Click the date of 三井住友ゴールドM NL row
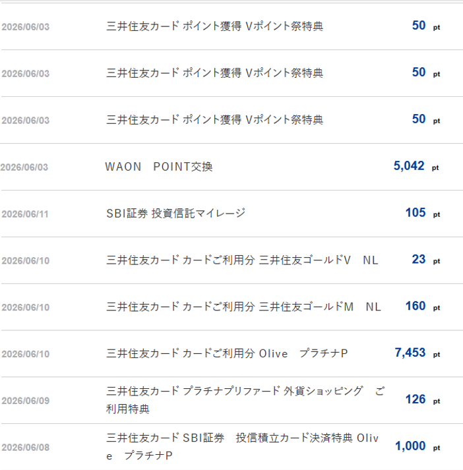Viewport: 463px width, 470px height. coord(26,308)
